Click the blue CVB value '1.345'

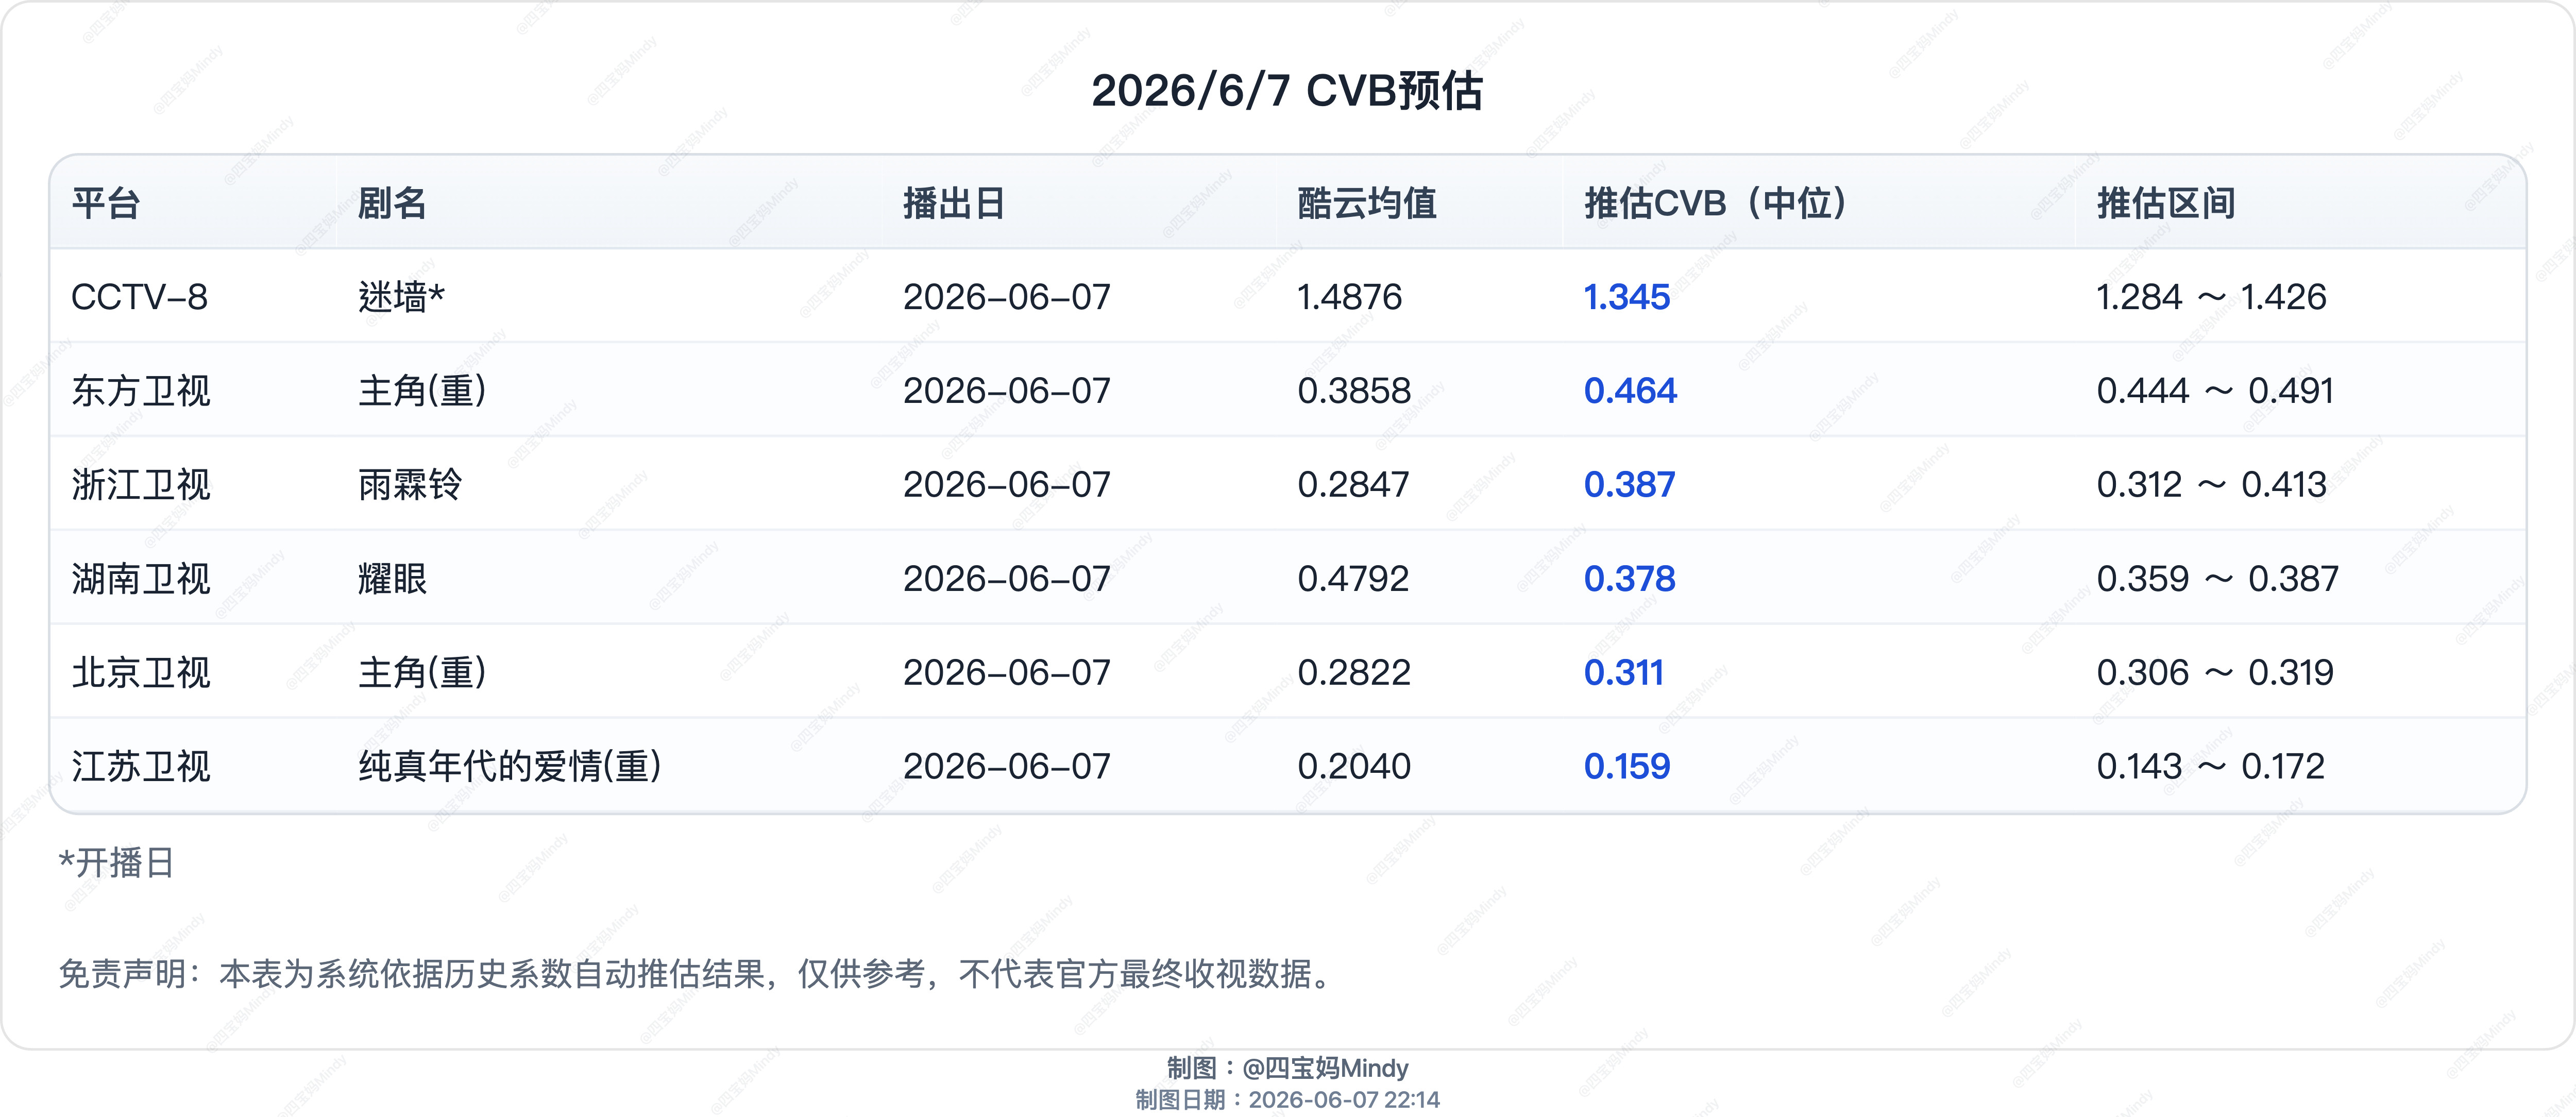(1627, 297)
